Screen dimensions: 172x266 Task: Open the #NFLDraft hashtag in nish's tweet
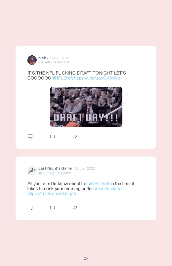(x=63, y=78)
